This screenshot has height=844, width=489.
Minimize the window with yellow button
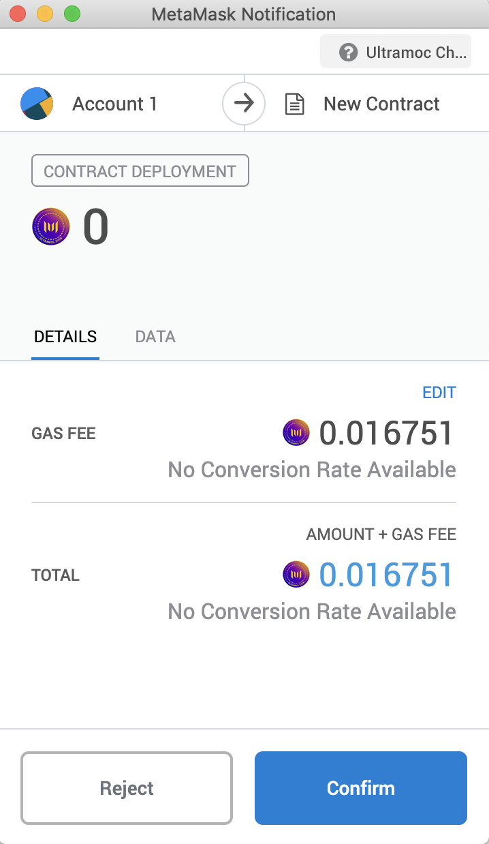pyautogui.click(x=45, y=13)
